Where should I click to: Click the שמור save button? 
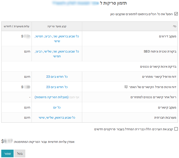7,153
